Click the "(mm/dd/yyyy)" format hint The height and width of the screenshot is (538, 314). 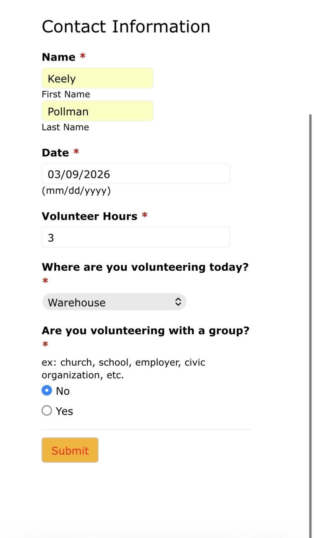pyautogui.click(x=76, y=191)
